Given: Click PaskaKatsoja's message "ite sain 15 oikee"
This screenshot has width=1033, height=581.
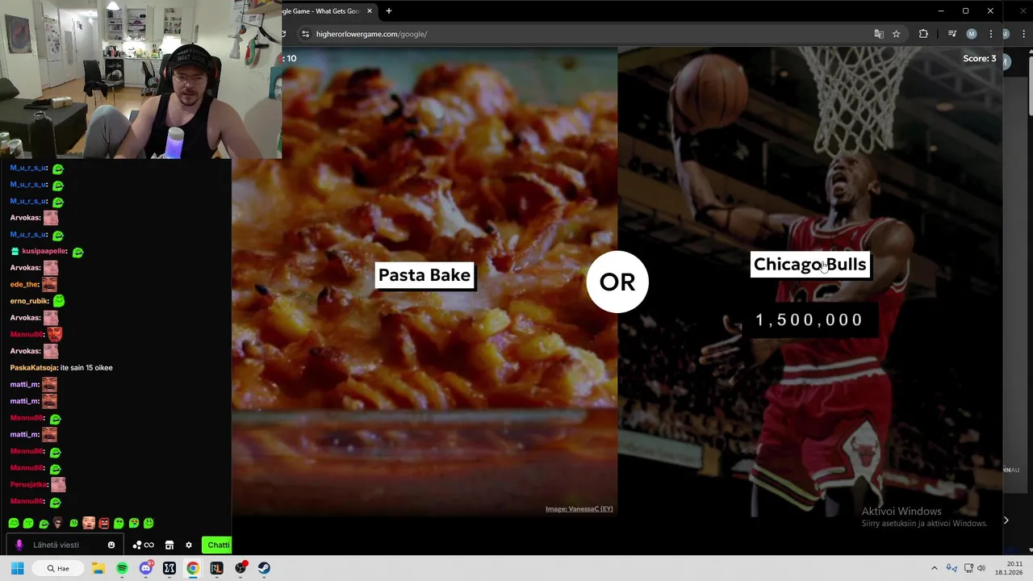Looking at the screenshot, I should 86,368.
